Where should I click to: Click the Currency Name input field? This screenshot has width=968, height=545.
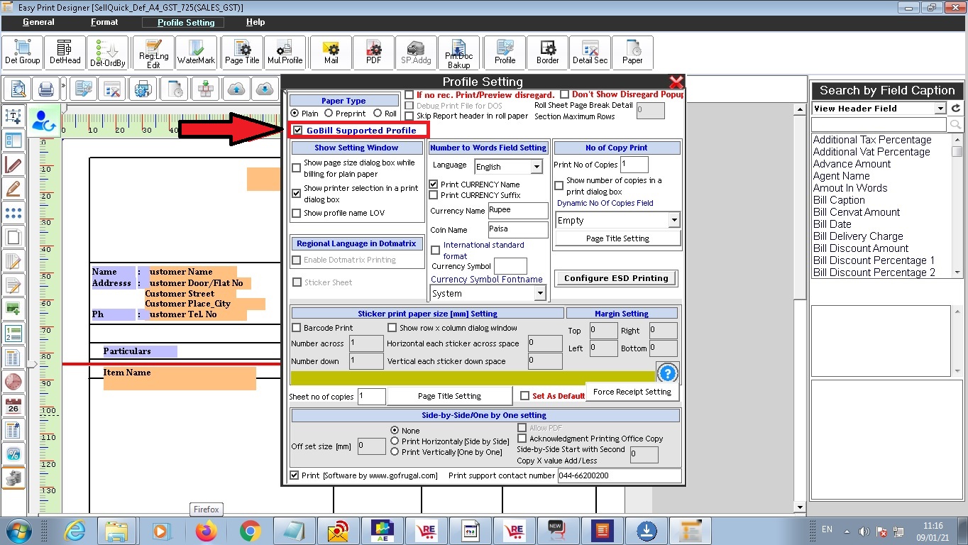pyautogui.click(x=517, y=211)
